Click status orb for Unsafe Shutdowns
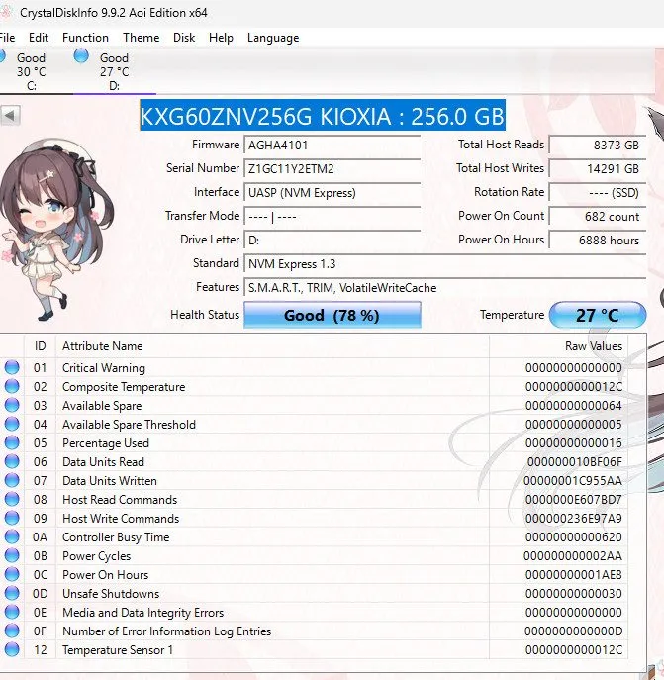The width and height of the screenshot is (664, 680). pos(12,593)
